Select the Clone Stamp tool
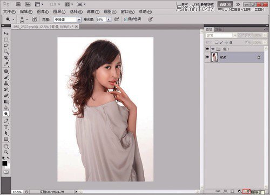 (x=6, y=83)
